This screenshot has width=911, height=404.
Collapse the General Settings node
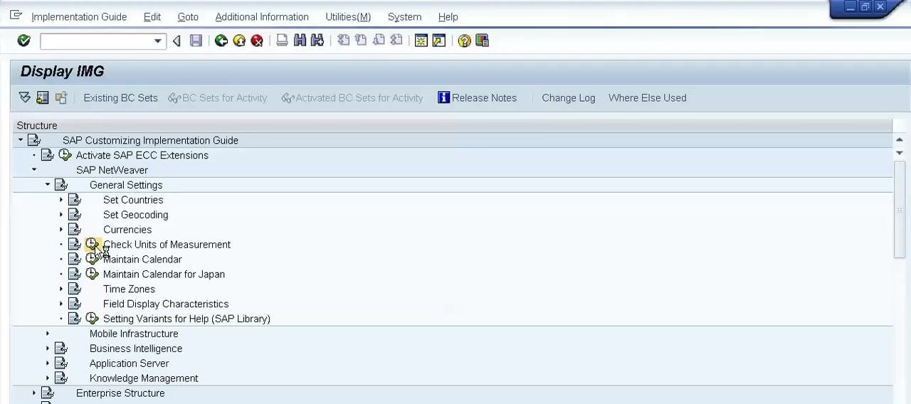[x=48, y=185]
